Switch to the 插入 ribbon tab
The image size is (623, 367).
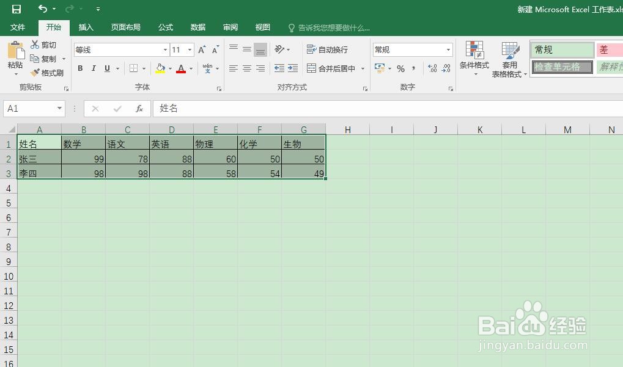(86, 27)
